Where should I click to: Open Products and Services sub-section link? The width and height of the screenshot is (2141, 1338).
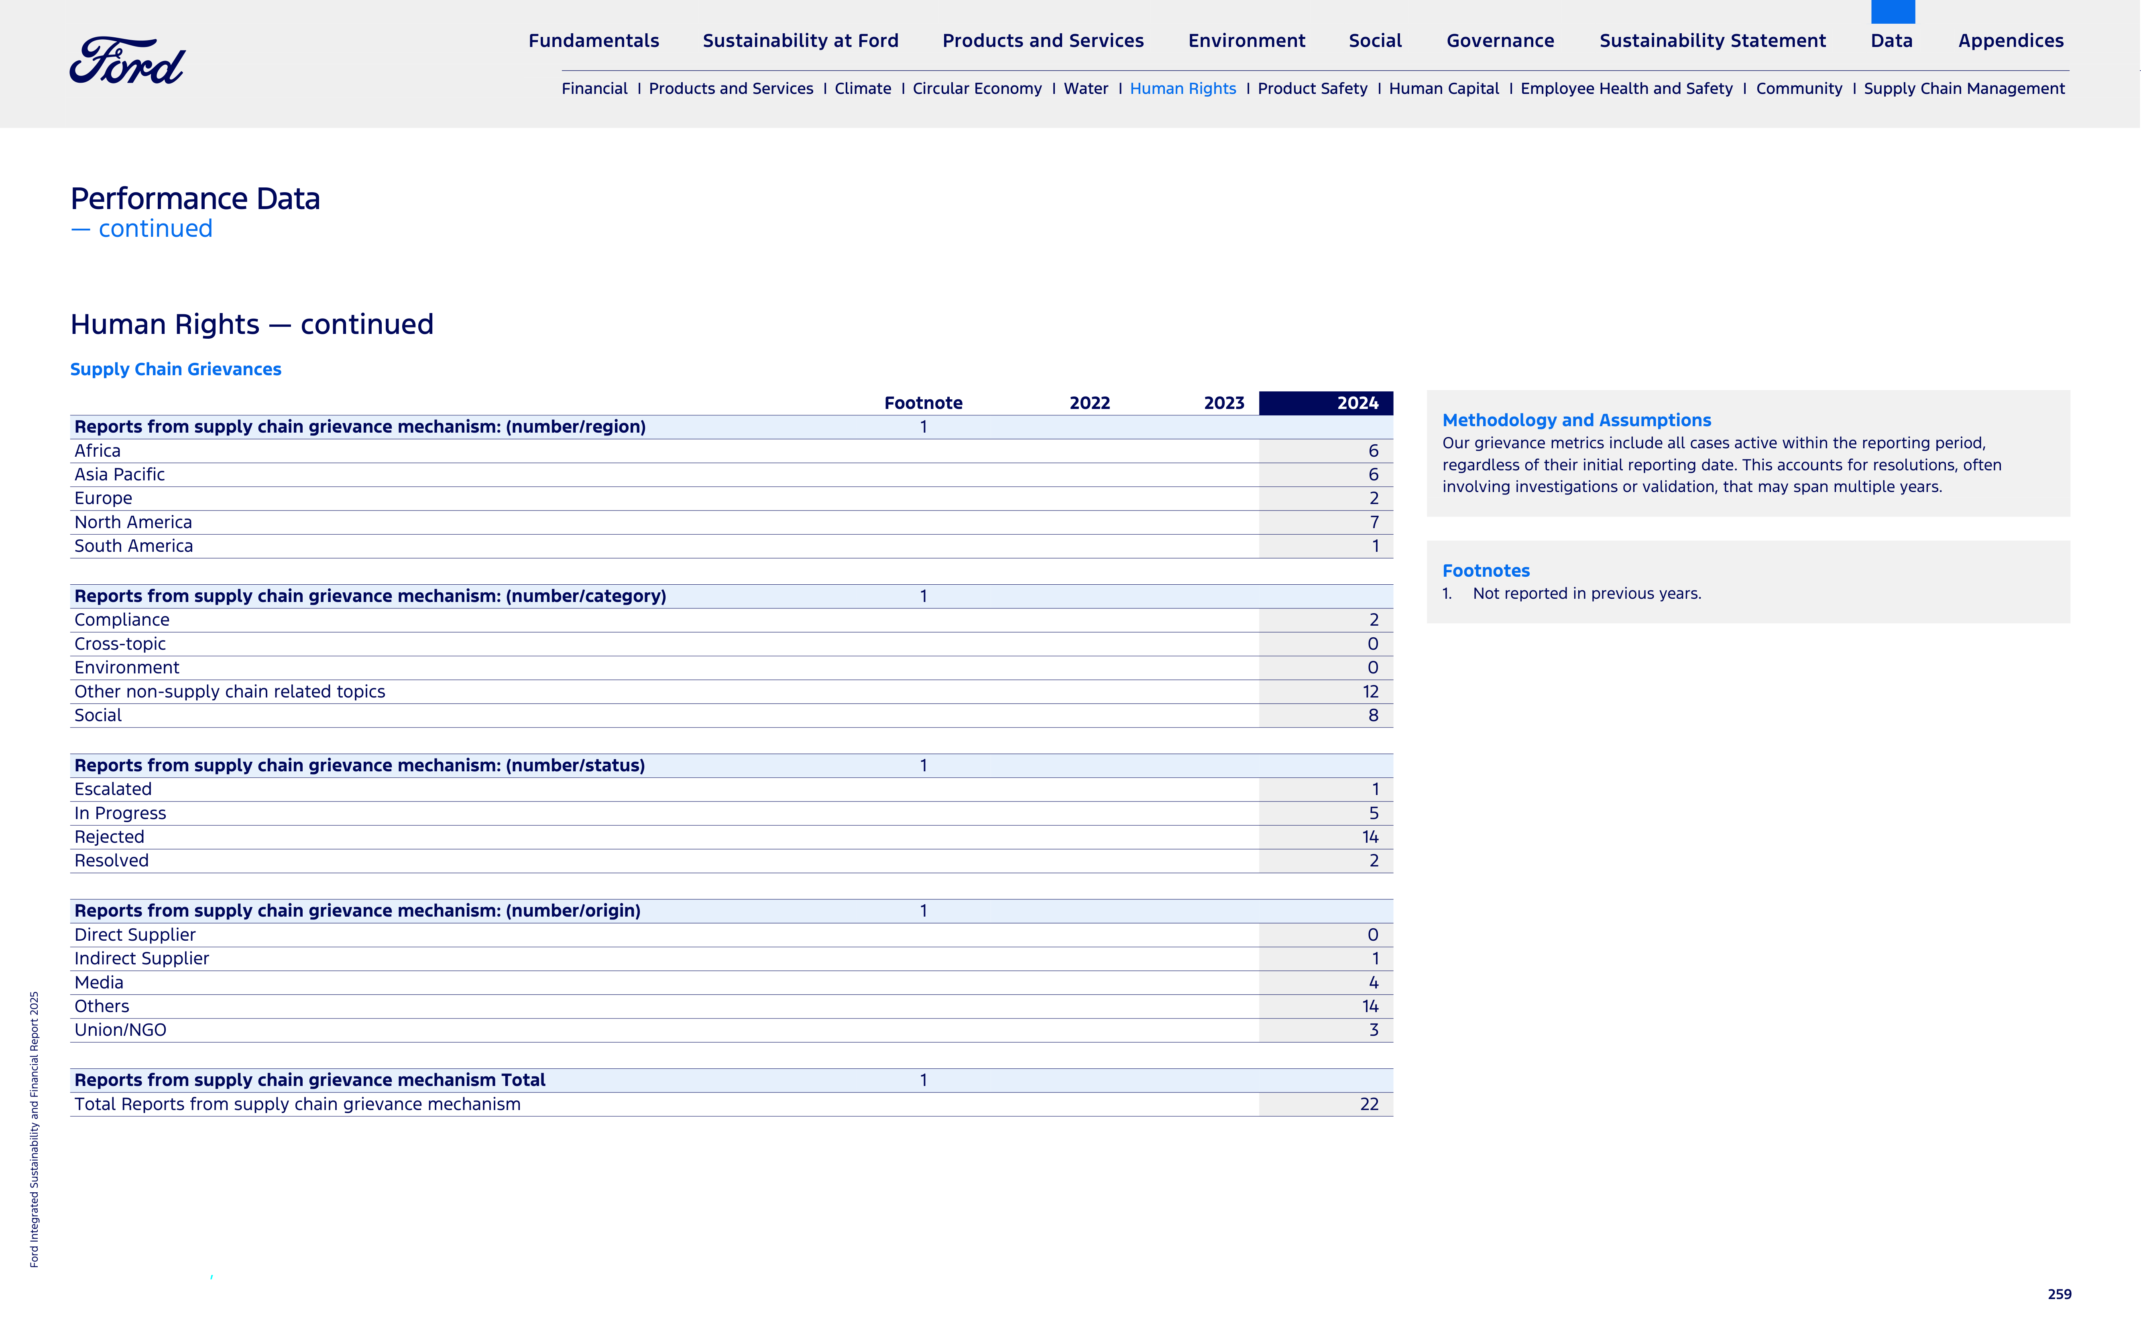click(x=730, y=89)
